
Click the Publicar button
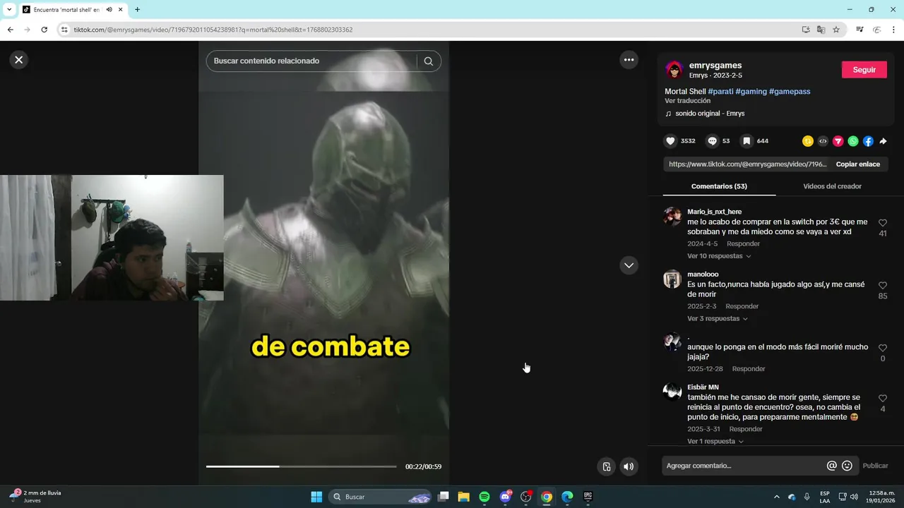(875, 466)
